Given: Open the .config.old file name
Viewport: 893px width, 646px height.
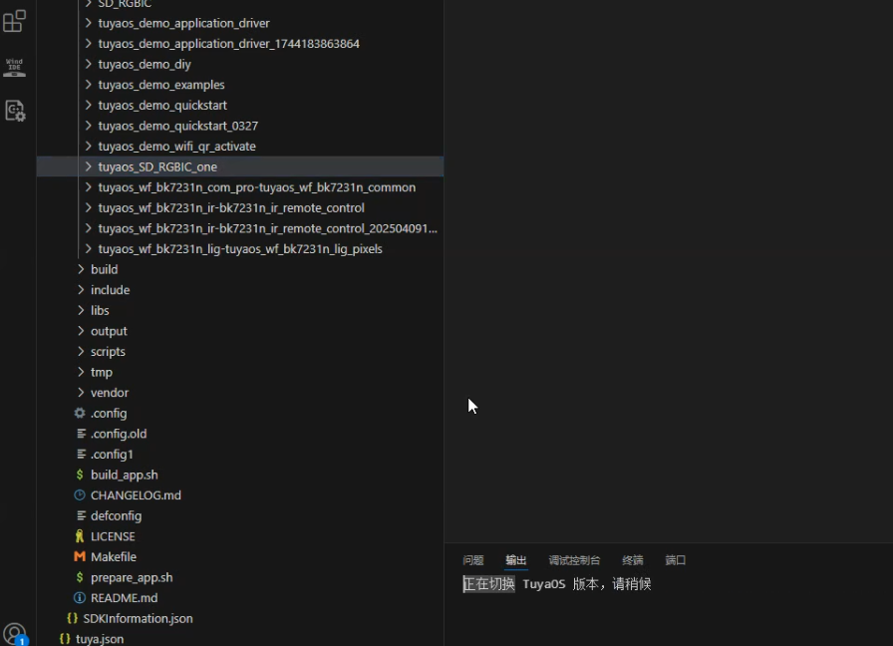Looking at the screenshot, I should 119,434.
